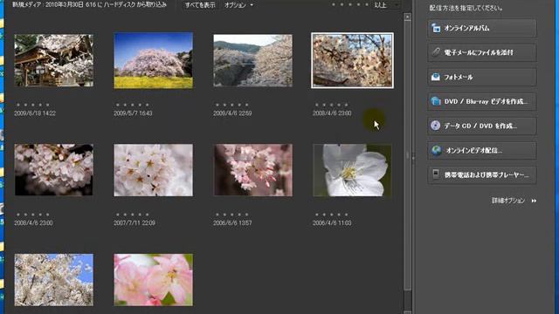Choose 電子メールにファイルを添付 with paperclip icon
This screenshot has height=314, width=559.
(x=482, y=52)
